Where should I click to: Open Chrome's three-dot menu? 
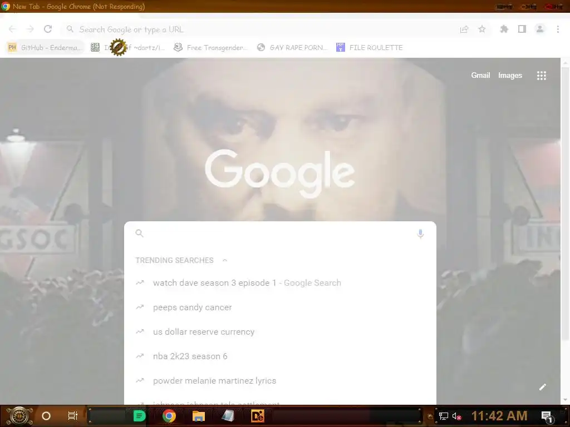pos(558,29)
